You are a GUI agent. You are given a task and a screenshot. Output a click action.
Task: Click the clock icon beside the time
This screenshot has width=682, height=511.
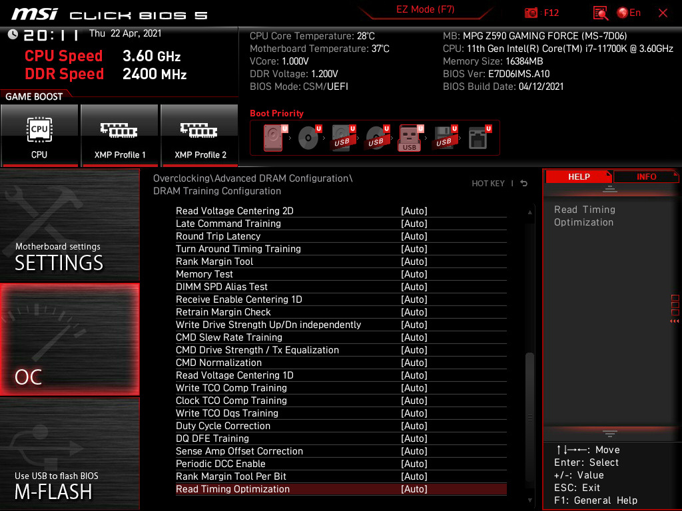[x=13, y=35]
